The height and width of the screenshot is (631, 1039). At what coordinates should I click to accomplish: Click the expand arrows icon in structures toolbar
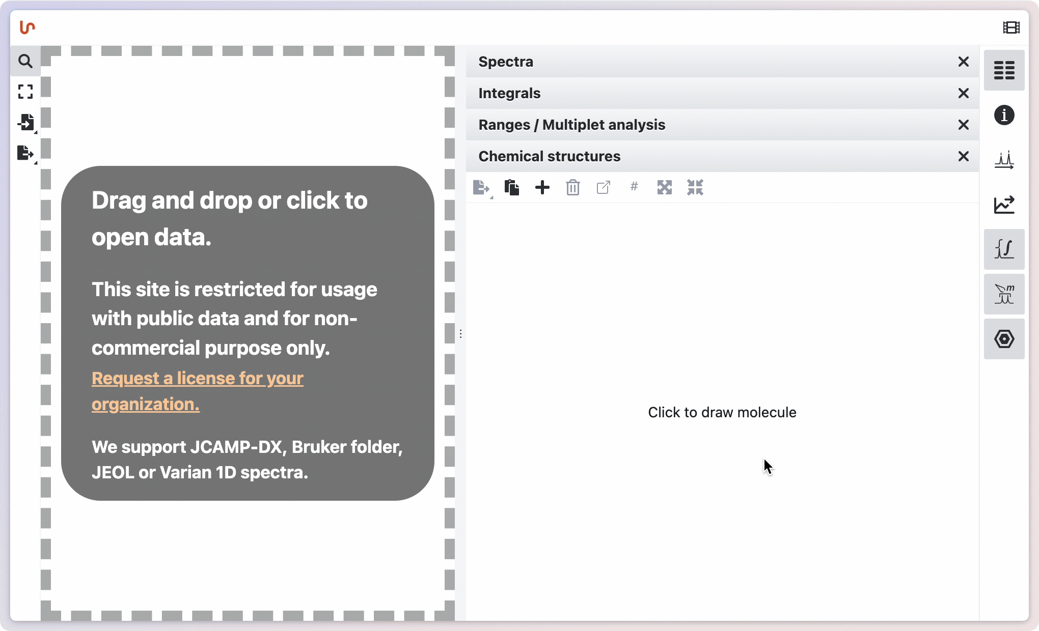pyautogui.click(x=664, y=188)
